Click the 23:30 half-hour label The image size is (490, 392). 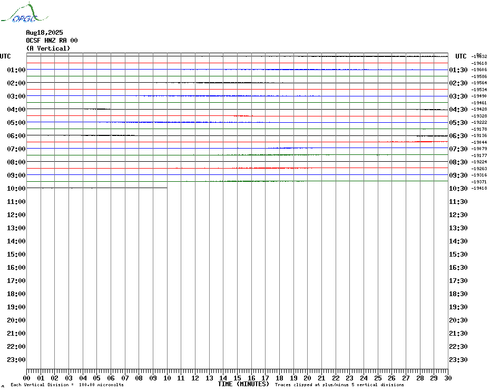(x=458, y=360)
